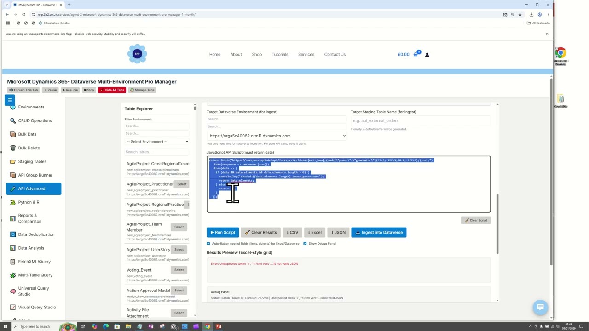The height and width of the screenshot is (331, 589).
Task: Click the Bulk Data clipboard icon
Action: tap(13, 134)
